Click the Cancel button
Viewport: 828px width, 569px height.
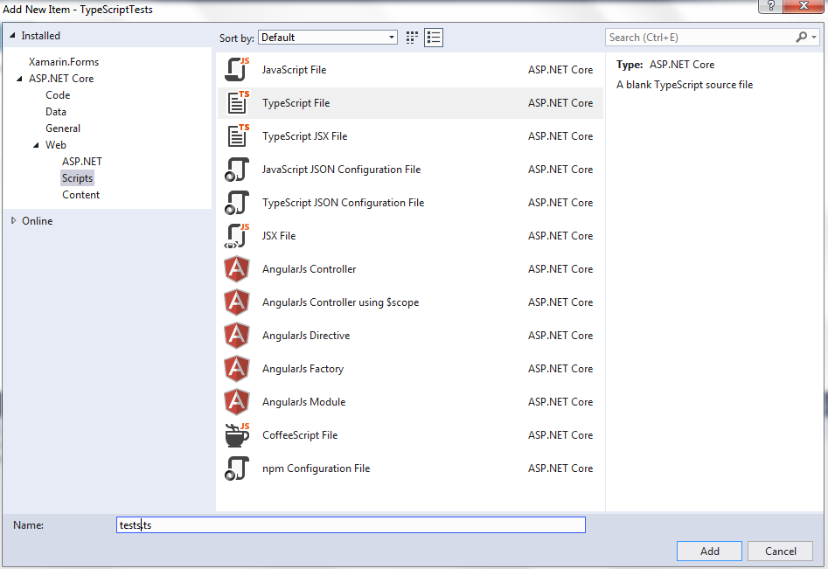pos(780,551)
